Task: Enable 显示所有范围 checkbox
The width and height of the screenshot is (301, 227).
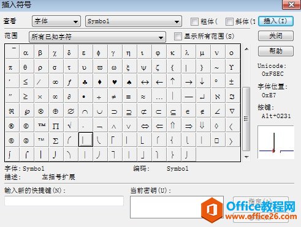Action: 178,37
